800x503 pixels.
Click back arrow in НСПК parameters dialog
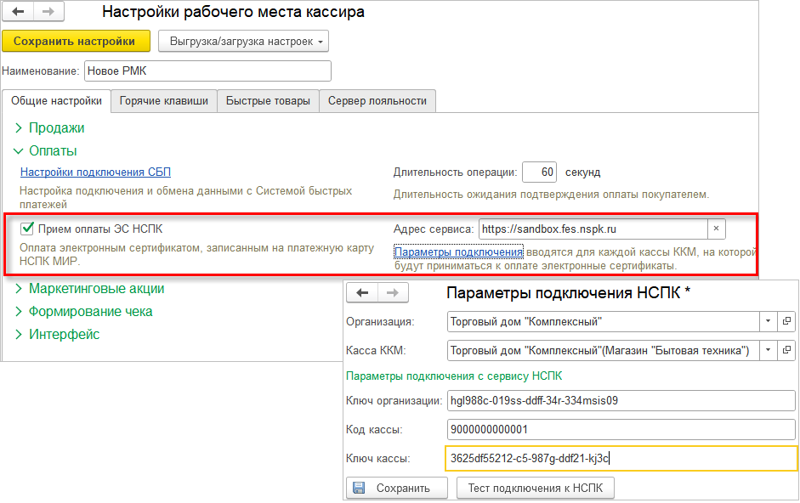(363, 292)
